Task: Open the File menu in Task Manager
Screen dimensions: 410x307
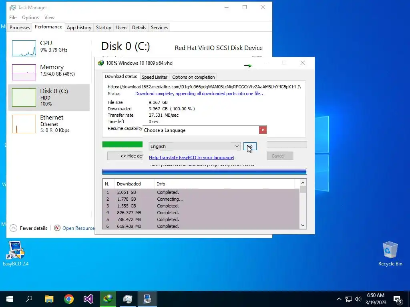Action: point(13,18)
